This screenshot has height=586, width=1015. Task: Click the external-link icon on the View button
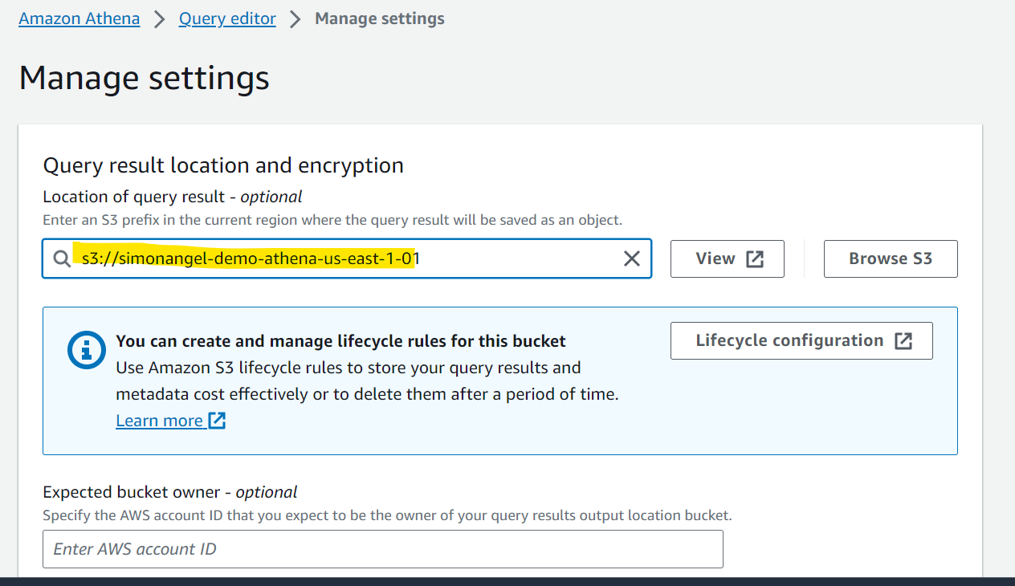755,258
